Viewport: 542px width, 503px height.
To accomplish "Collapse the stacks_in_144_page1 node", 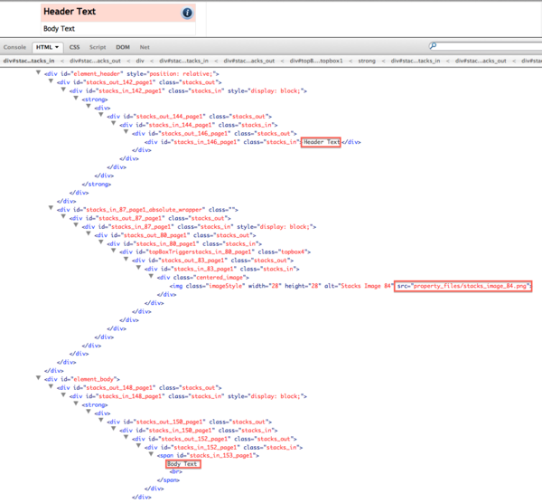I will (113, 124).
